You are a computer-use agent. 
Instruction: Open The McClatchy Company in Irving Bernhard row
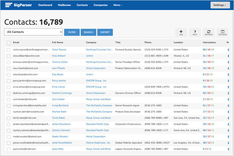pos(99,105)
